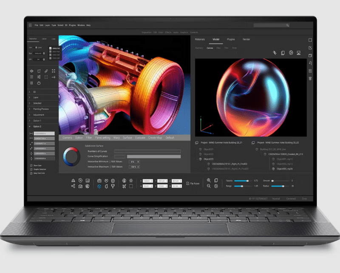
Task: Toggle the checked first resolution checkbox
Action: pos(50,48)
